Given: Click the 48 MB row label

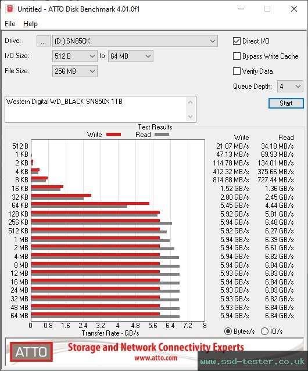Looking at the screenshot, I should (x=19, y=307).
